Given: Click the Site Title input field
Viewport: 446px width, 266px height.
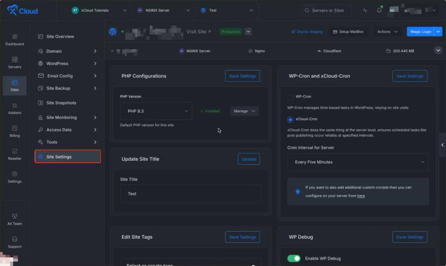Looking at the screenshot, I should [x=191, y=193].
